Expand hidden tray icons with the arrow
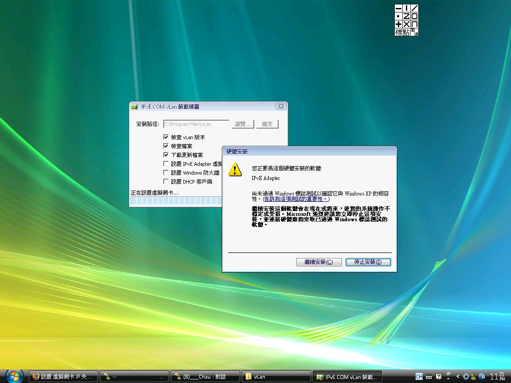This screenshot has width=511, height=383. pyautogui.click(x=458, y=377)
